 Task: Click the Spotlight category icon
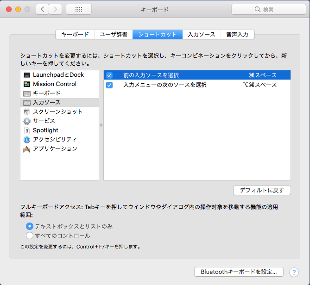[27, 130]
